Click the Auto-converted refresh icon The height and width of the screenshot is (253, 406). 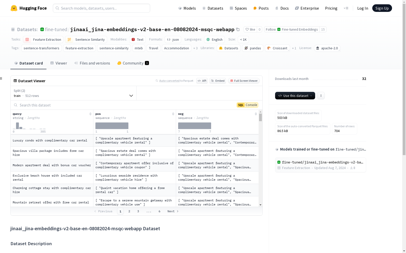coord(157,81)
